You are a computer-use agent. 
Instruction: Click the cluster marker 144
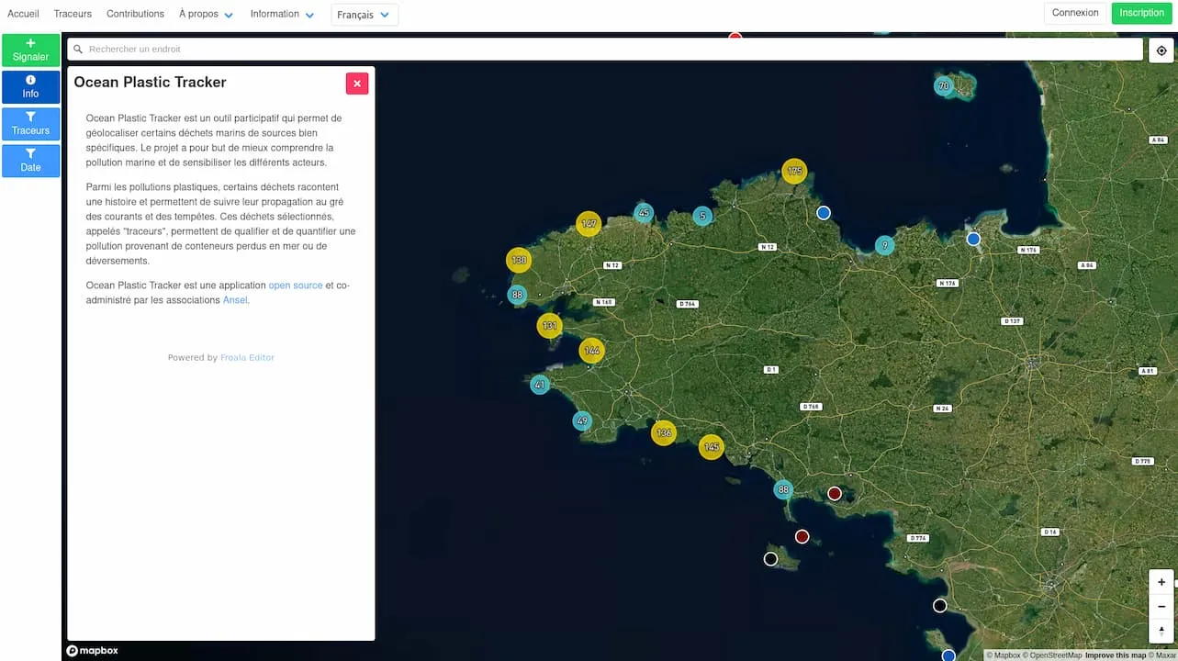pyautogui.click(x=591, y=351)
